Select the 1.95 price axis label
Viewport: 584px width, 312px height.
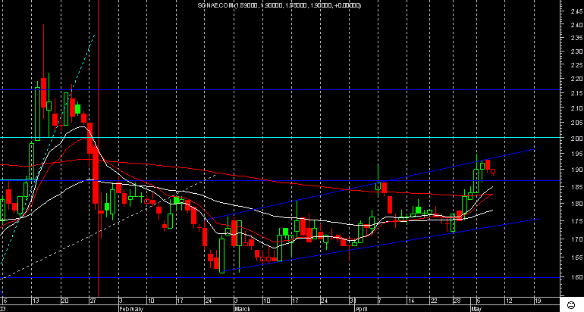(x=576, y=154)
